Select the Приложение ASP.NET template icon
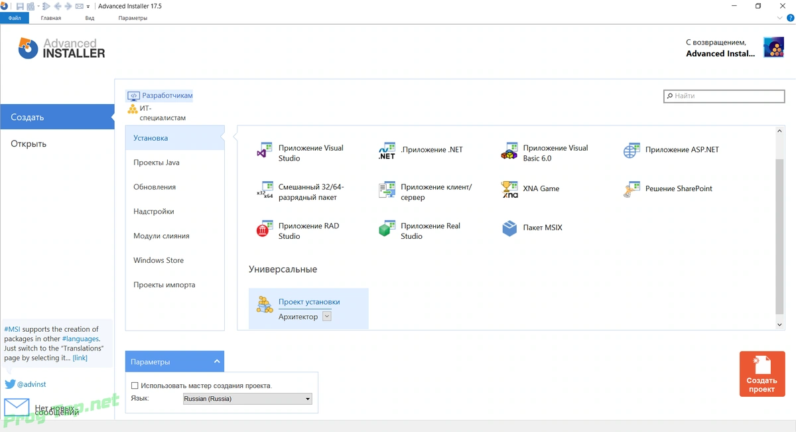This screenshot has width=796, height=432. tap(631, 151)
